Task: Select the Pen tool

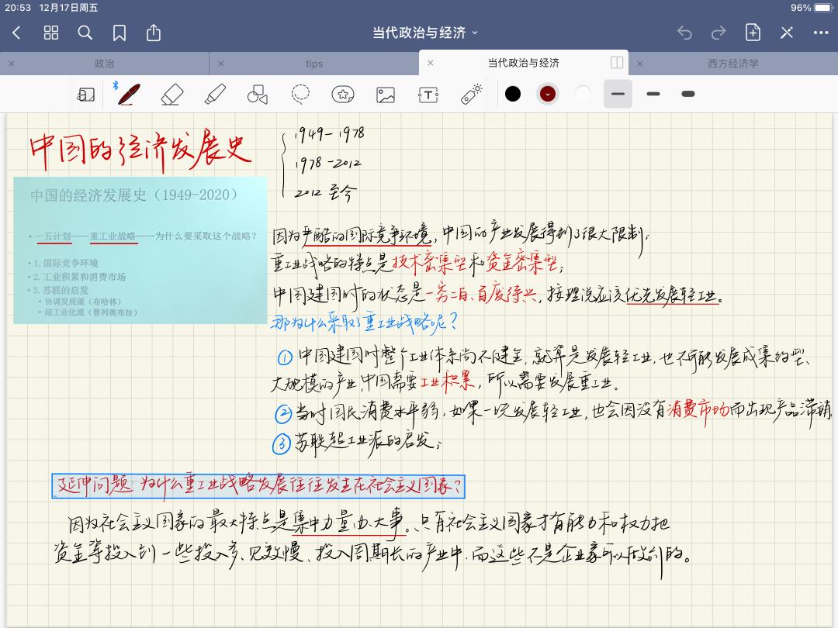Action: pyautogui.click(x=129, y=94)
